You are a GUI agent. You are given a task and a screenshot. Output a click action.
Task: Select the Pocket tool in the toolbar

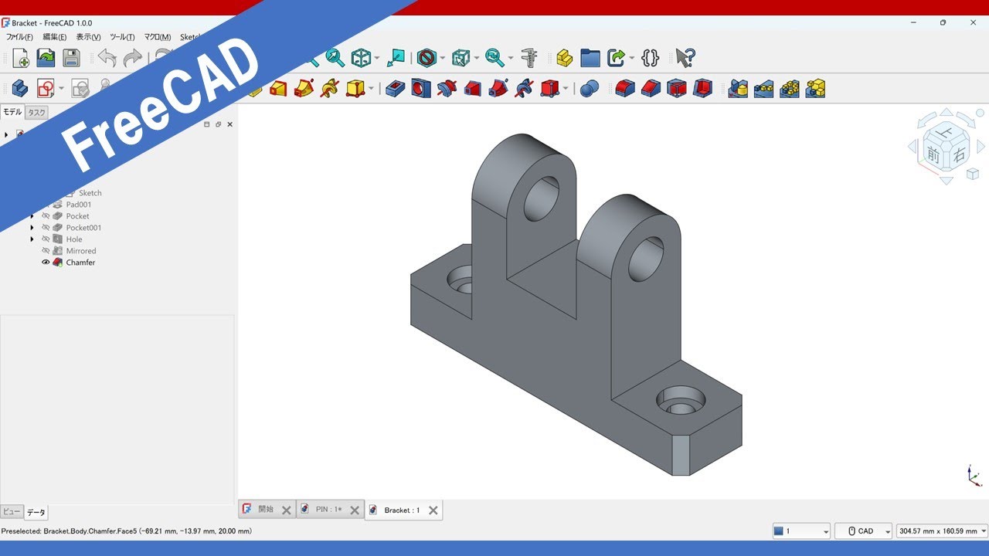396,88
